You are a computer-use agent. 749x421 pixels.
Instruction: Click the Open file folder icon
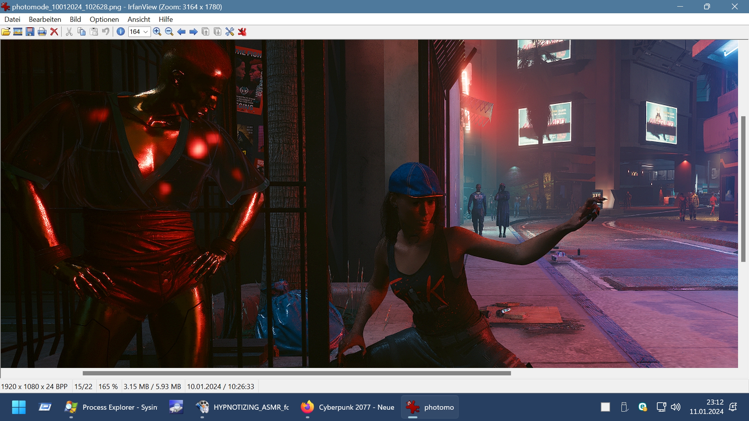tap(6, 32)
